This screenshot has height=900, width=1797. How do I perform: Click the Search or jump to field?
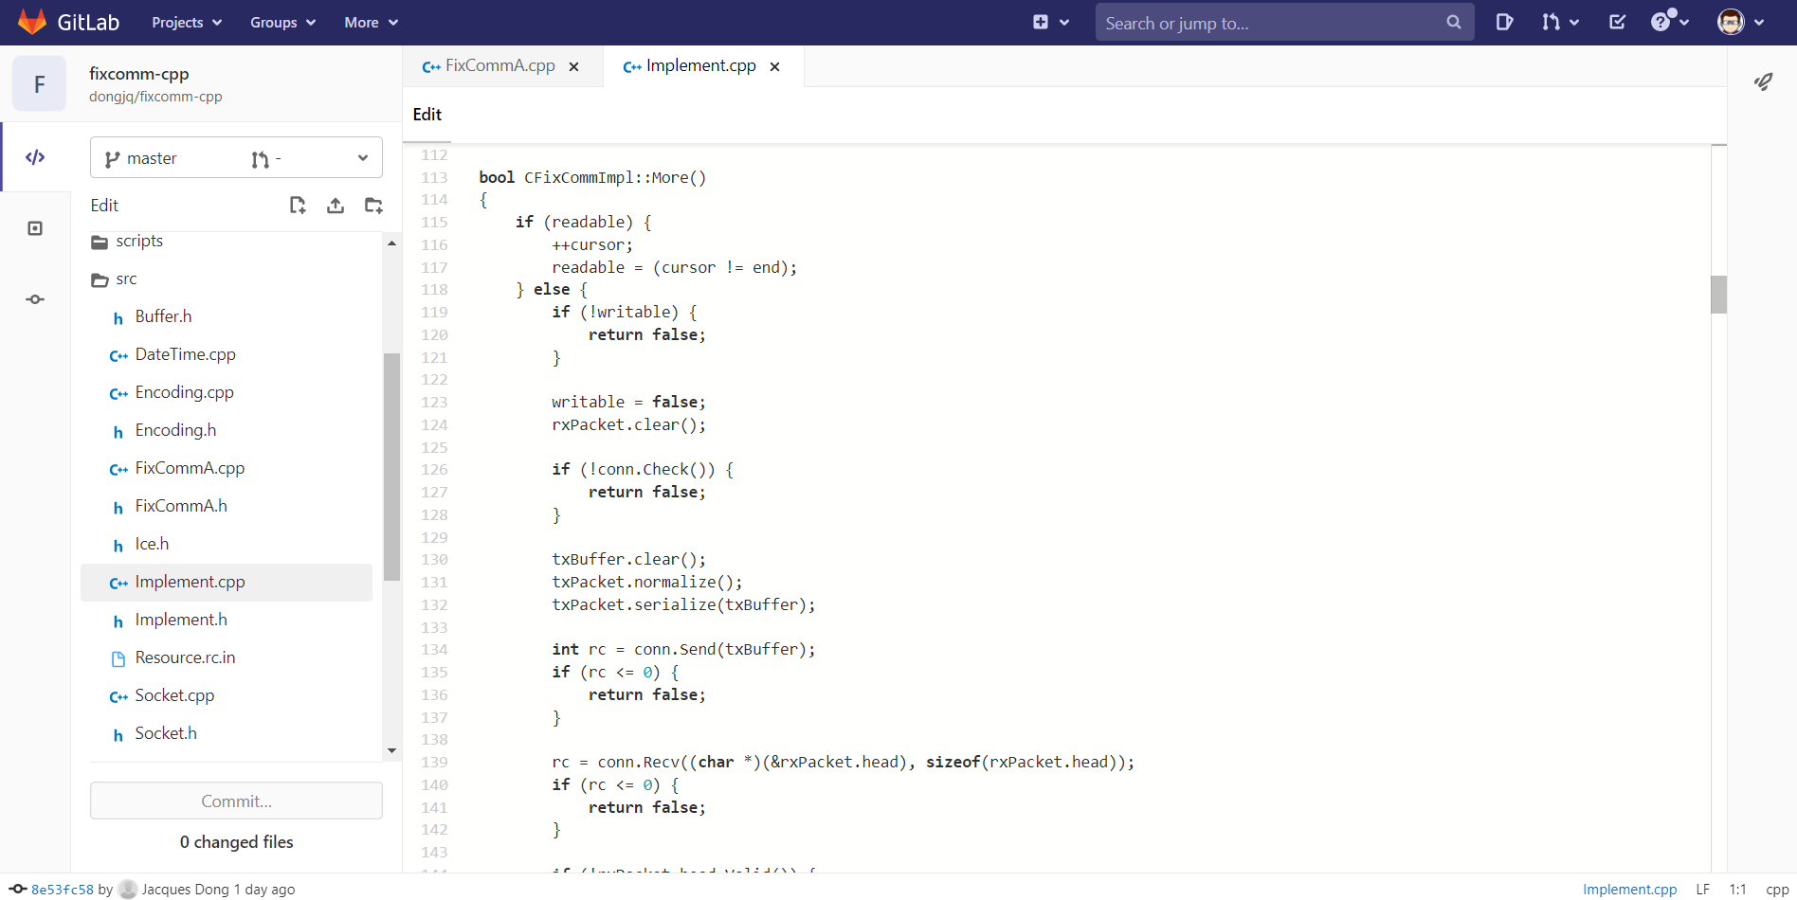(x=1270, y=23)
